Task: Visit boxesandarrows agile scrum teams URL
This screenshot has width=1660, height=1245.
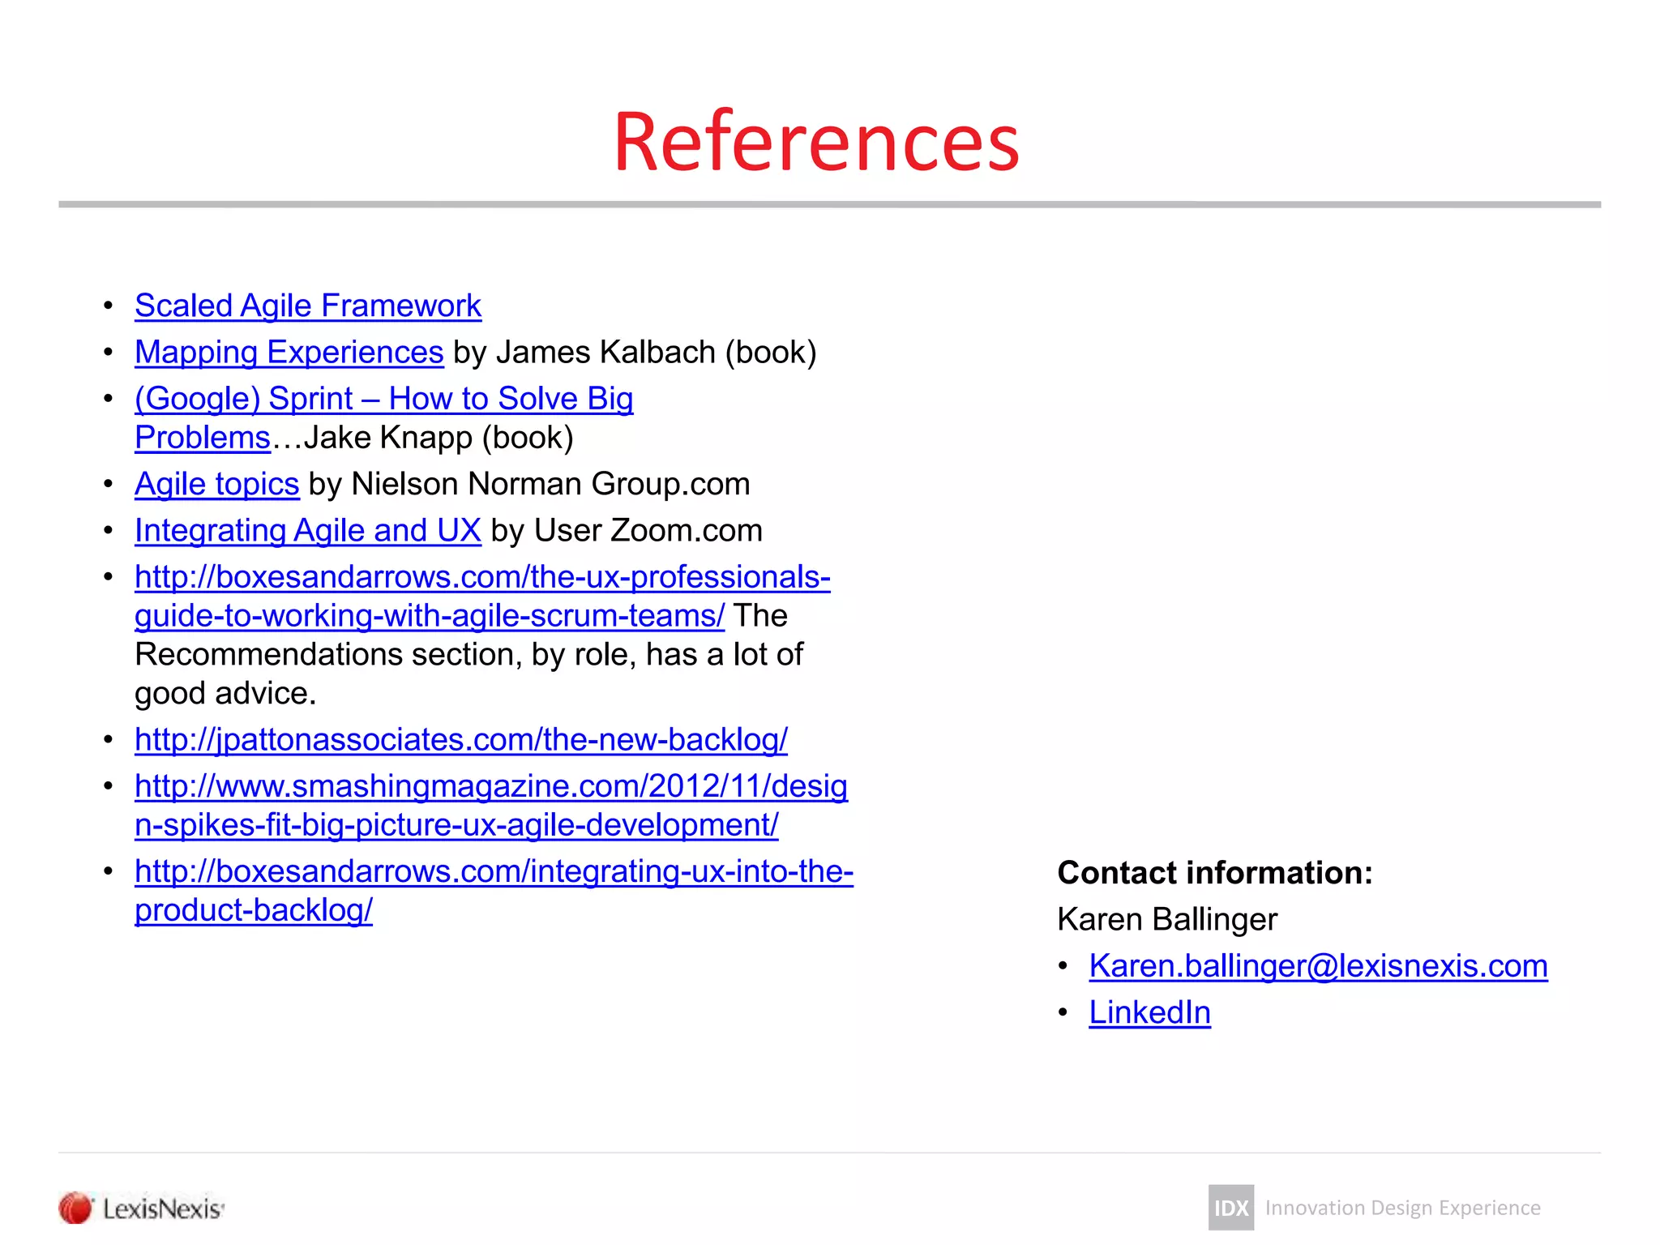Action: [482, 577]
